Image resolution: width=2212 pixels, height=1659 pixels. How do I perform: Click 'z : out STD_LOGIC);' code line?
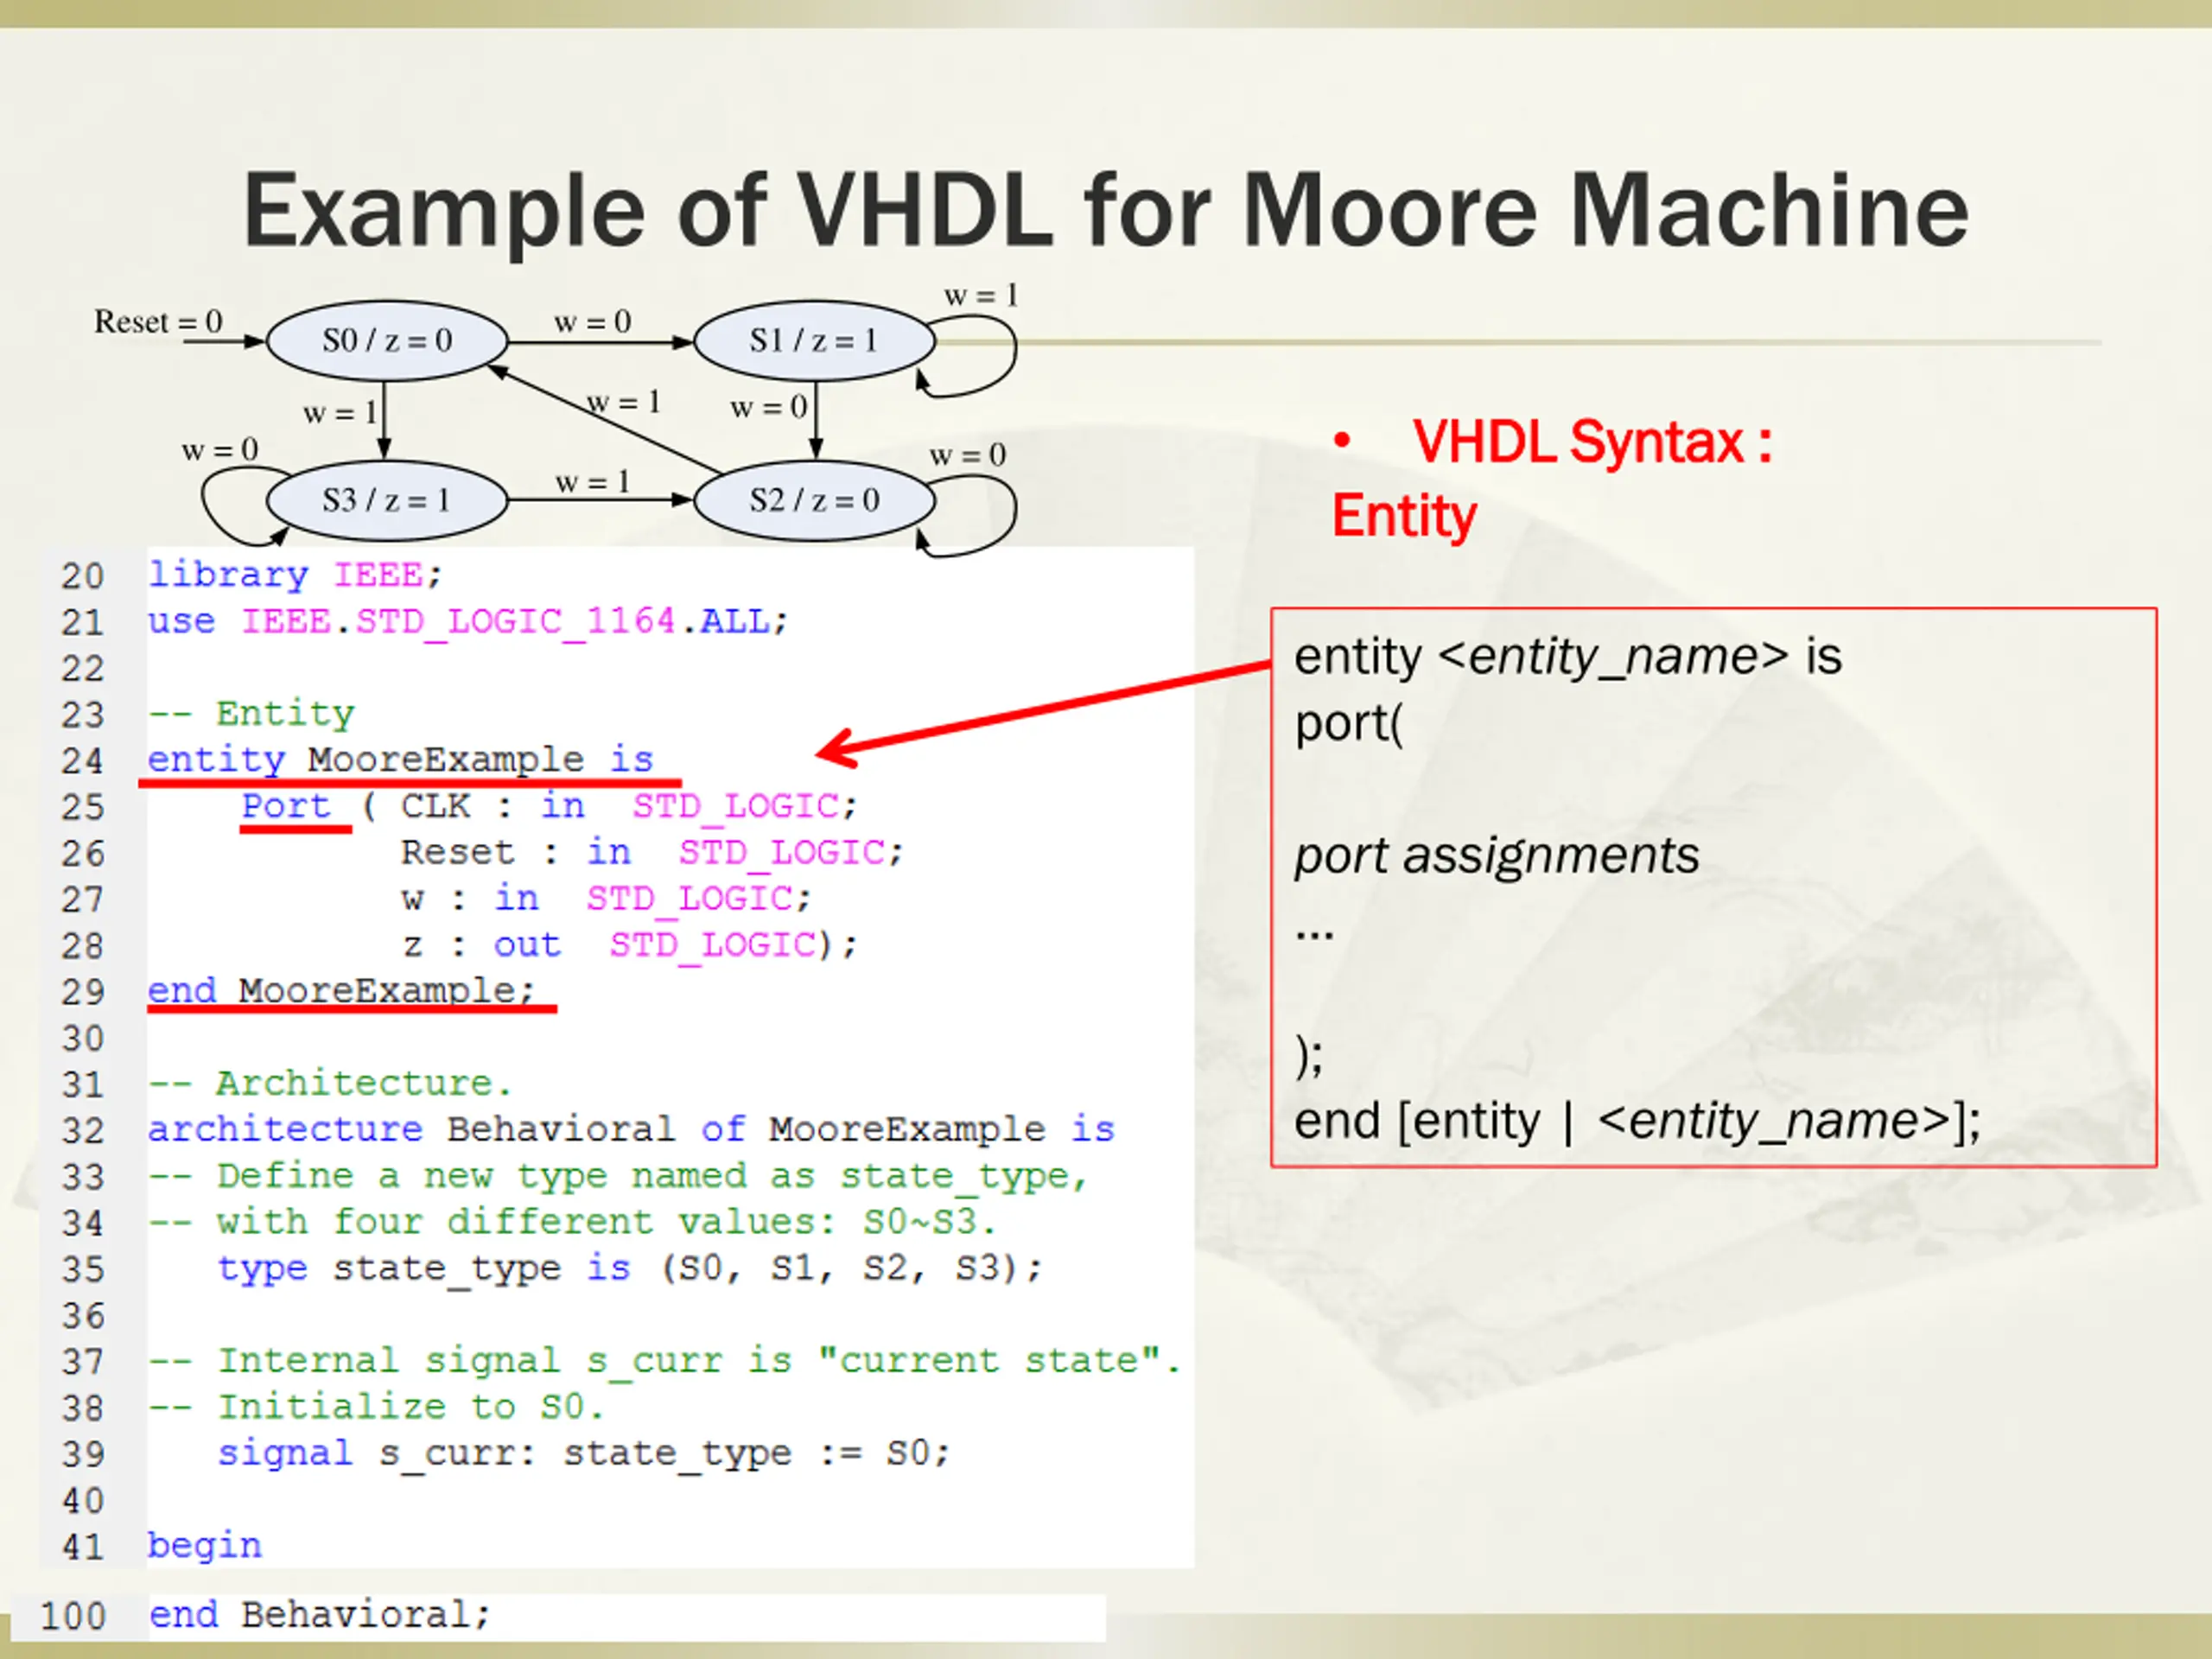pos(630,945)
